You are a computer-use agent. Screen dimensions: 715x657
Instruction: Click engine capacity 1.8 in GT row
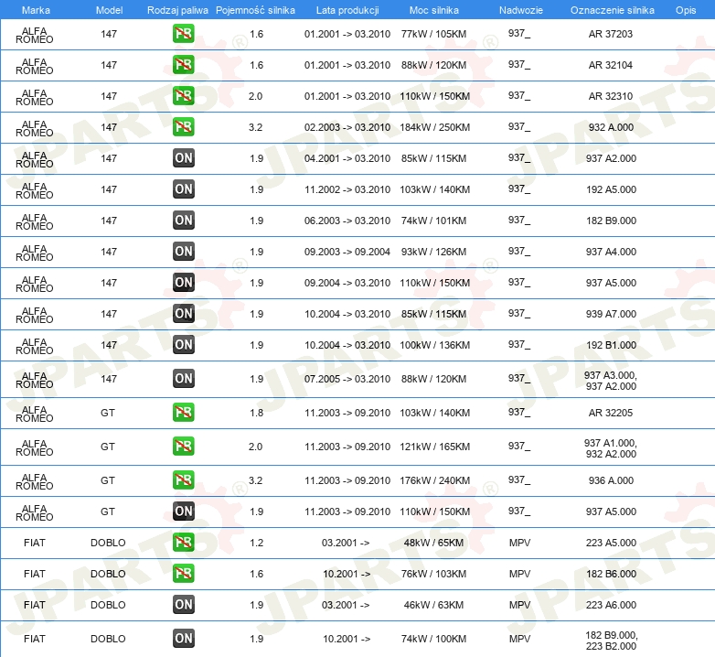[256, 413]
